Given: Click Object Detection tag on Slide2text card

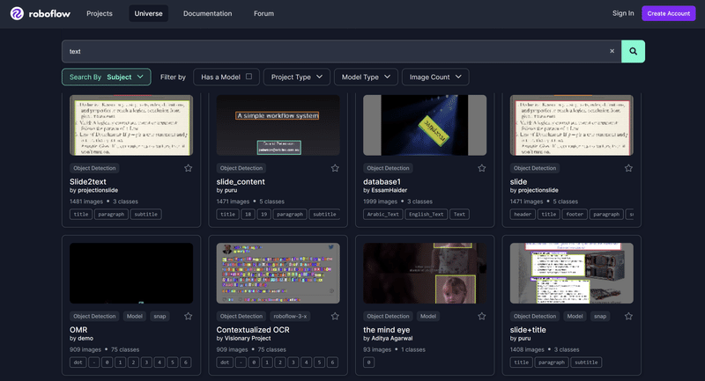Looking at the screenshot, I should [94, 168].
